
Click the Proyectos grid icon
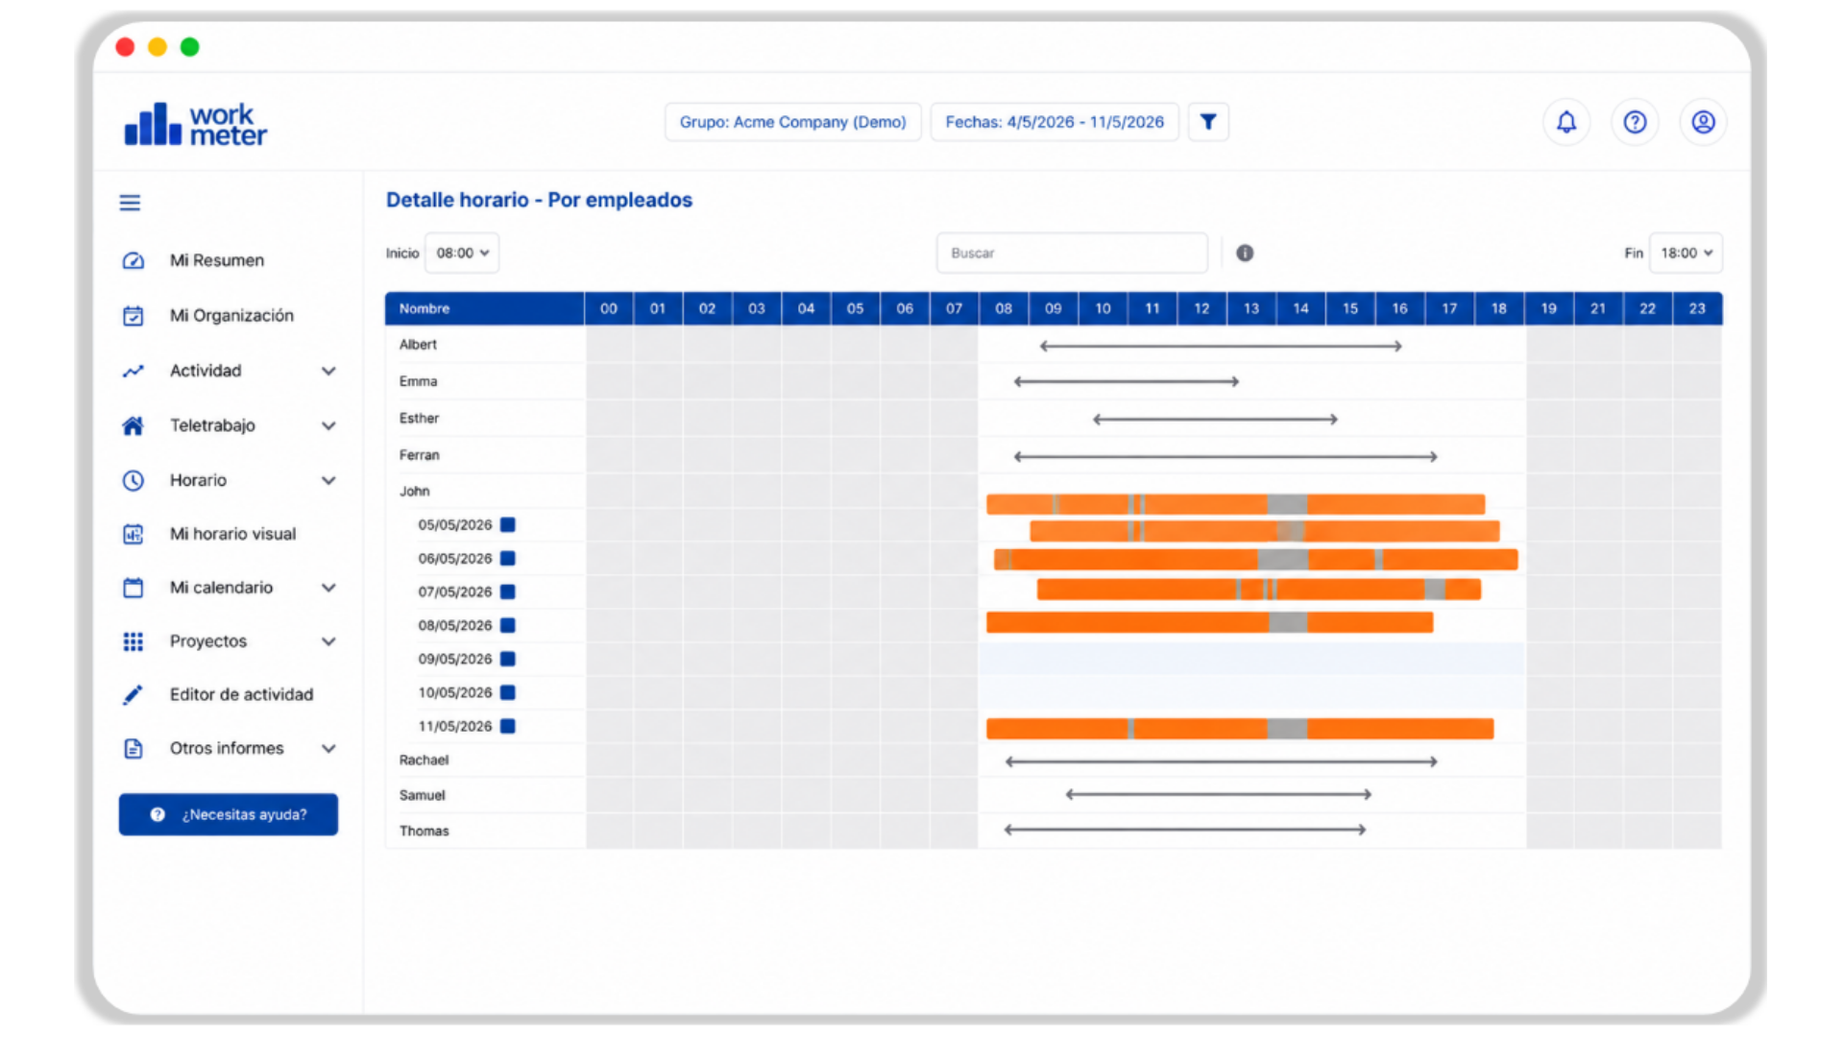click(133, 641)
